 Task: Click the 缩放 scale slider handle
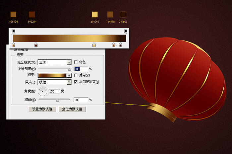[x=58, y=100]
